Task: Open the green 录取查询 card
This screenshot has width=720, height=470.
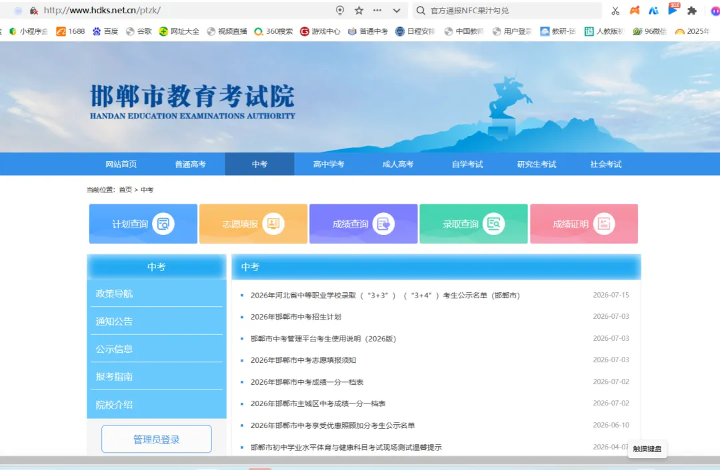Action: (x=474, y=224)
